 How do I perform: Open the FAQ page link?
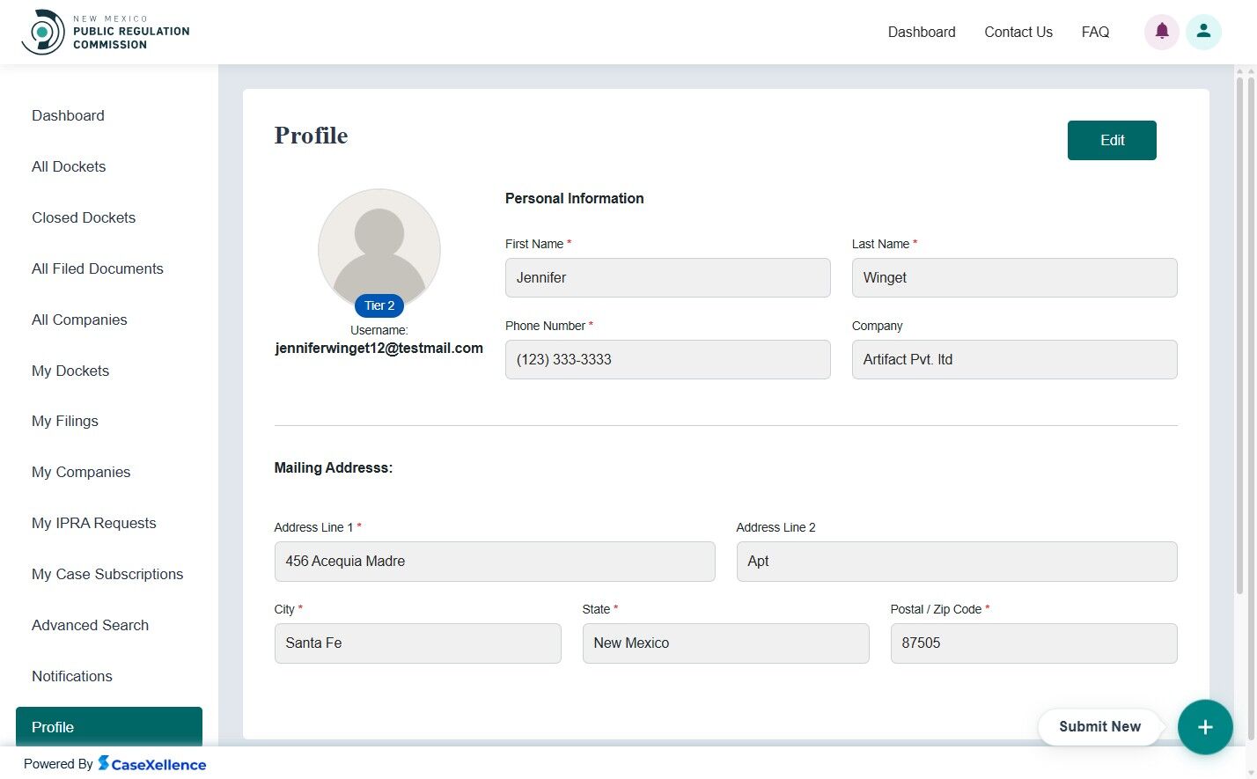pos(1095,32)
